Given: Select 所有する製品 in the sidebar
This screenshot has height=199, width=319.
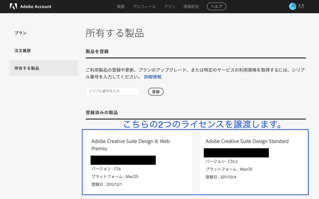Looking at the screenshot, I should click(x=44, y=68).
